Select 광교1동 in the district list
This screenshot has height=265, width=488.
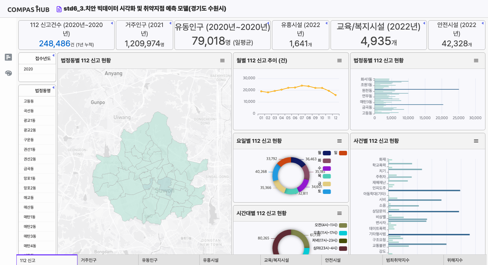point(37,121)
